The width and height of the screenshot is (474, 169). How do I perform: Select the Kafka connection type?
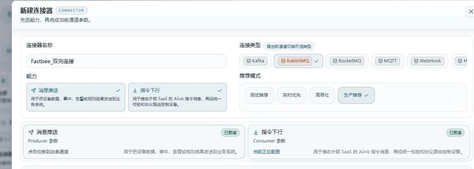pyautogui.click(x=255, y=61)
